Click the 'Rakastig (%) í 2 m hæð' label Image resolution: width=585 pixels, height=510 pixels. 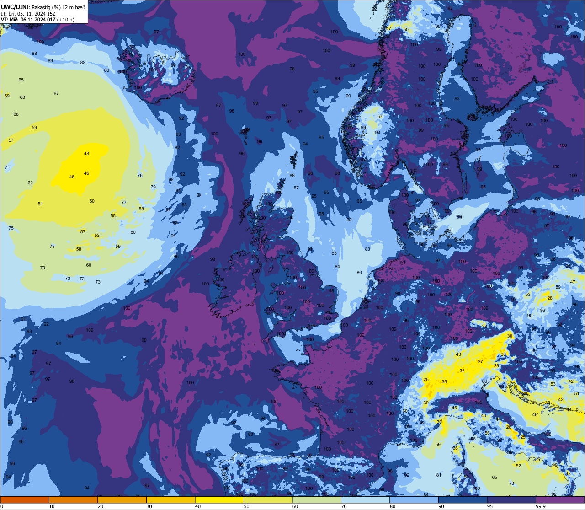pos(58,7)
